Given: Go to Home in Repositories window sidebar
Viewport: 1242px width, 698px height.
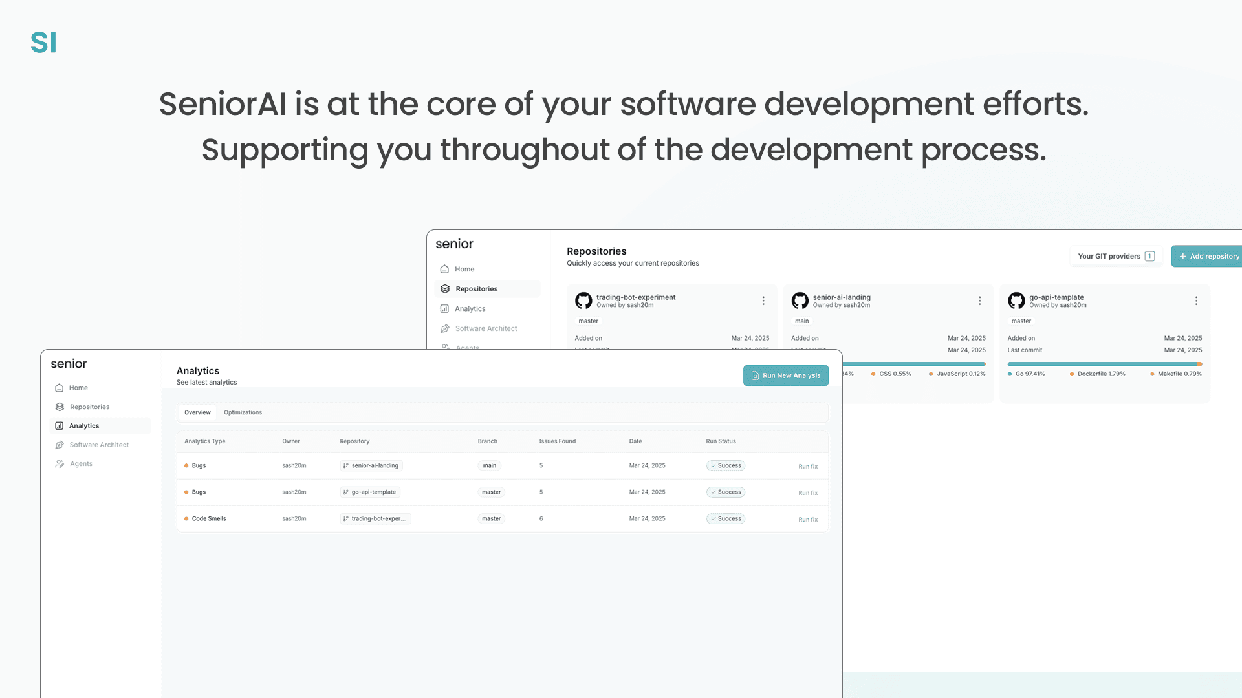Looking at the screenshot, I should point(464,269).
